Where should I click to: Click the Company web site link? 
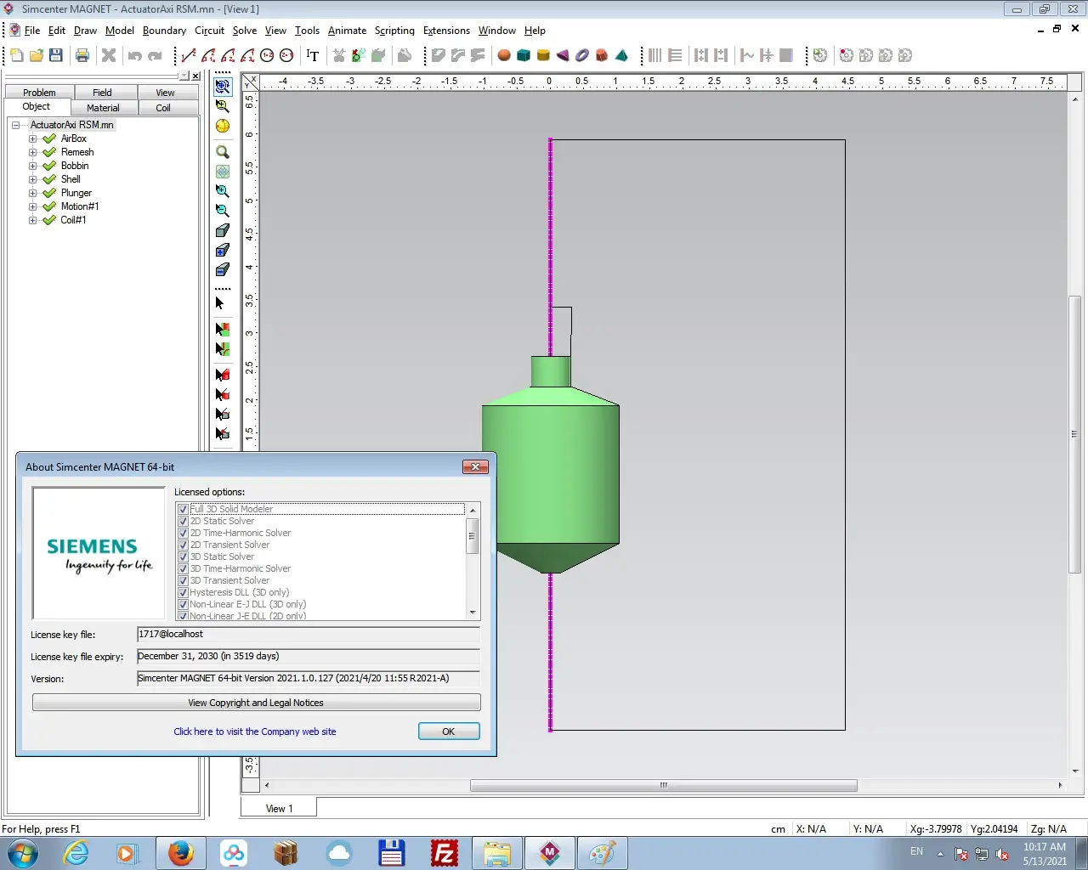pyautogui.click(x=255, y=732)
